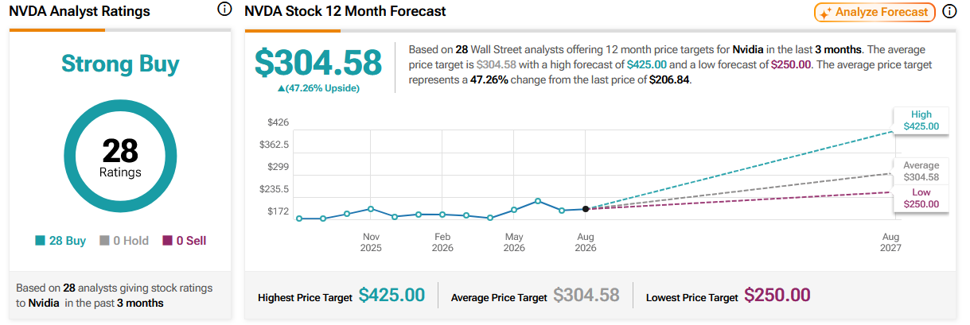Click the teal 28 Buy legend swatch
The width and height of the screenshot is (970, 325).
coord(40,241)
